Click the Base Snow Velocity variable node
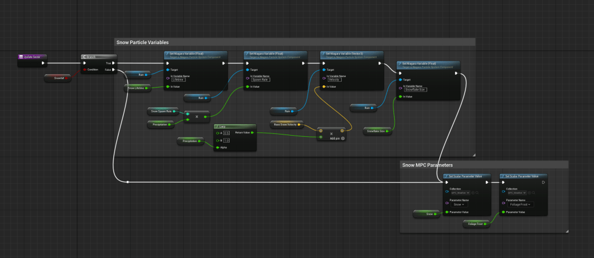This screenshot has width=594, height=258. point(285,125)
